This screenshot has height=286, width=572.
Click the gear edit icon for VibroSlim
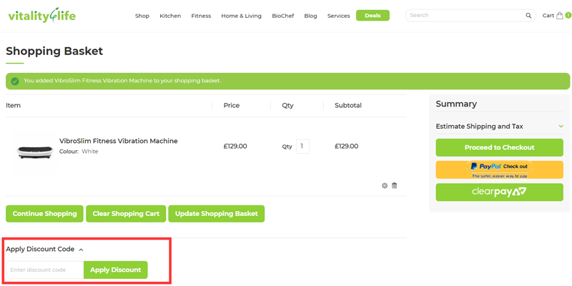click(x=385, y=186)
